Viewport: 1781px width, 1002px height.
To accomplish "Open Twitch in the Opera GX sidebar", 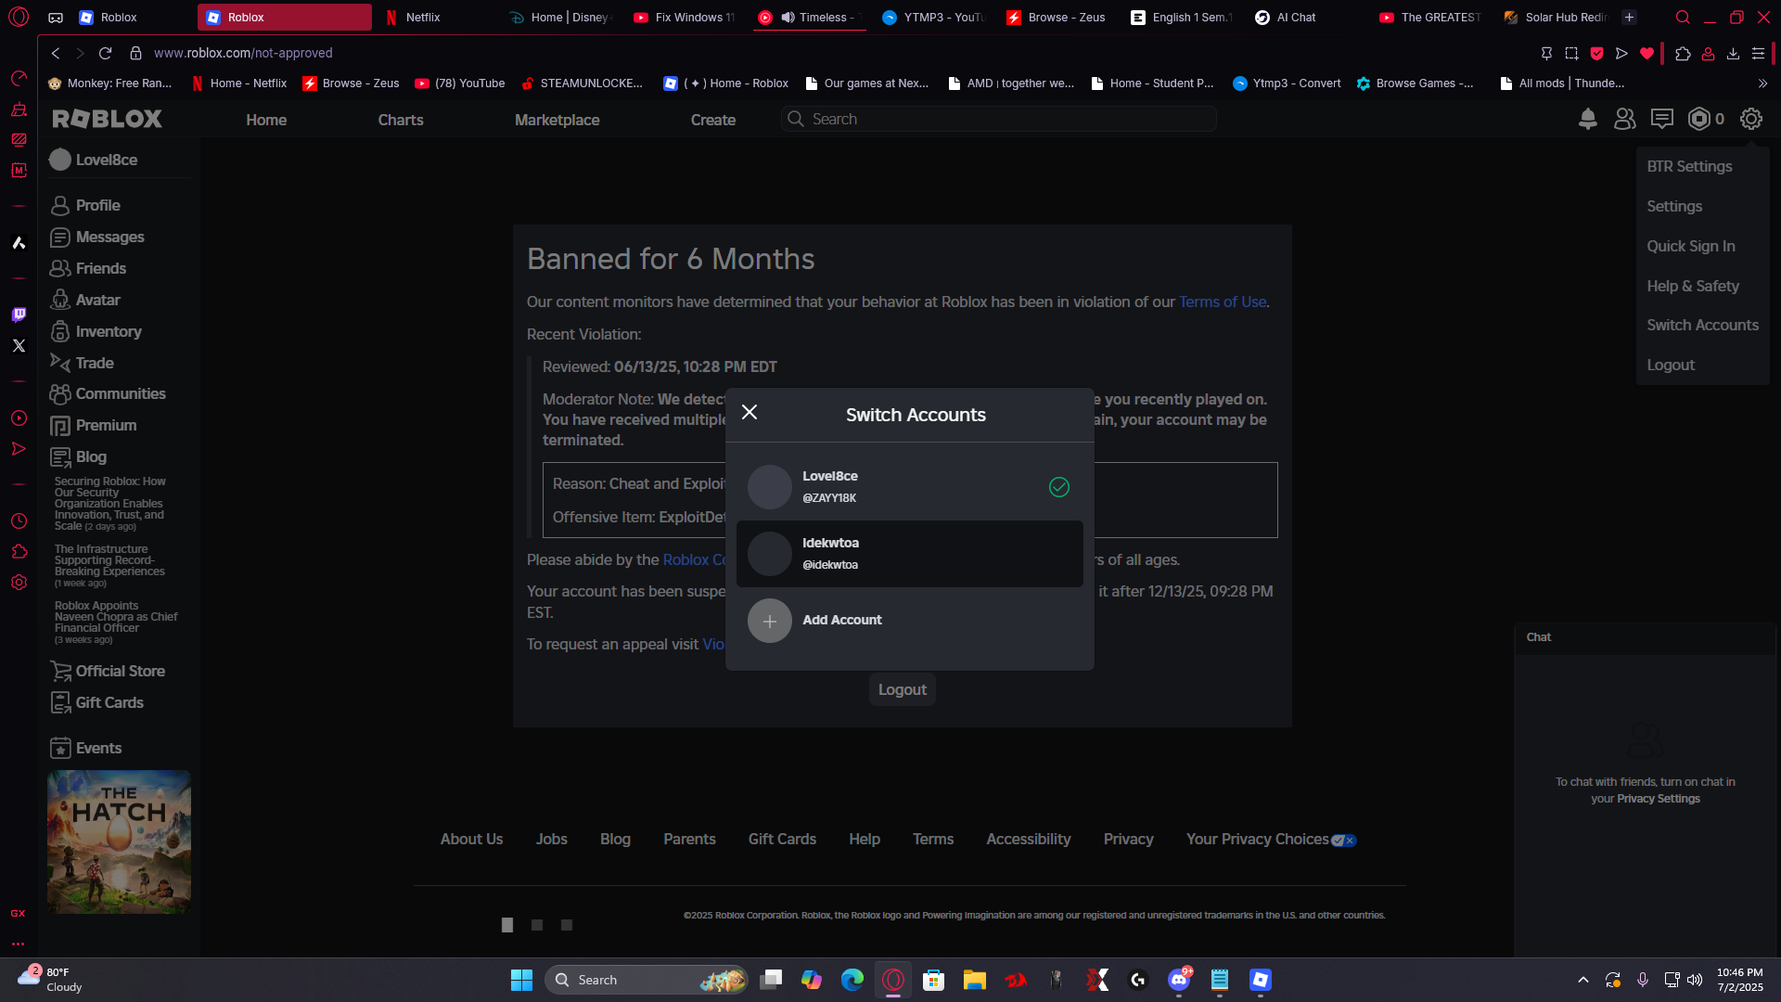I will (19, 315).
